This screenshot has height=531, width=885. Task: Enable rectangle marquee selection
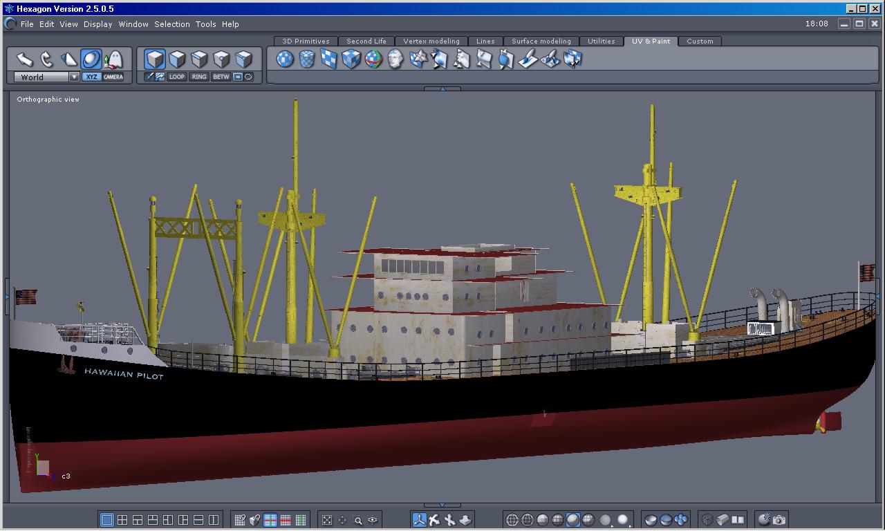pyautogui.click(x=238, y=77)
